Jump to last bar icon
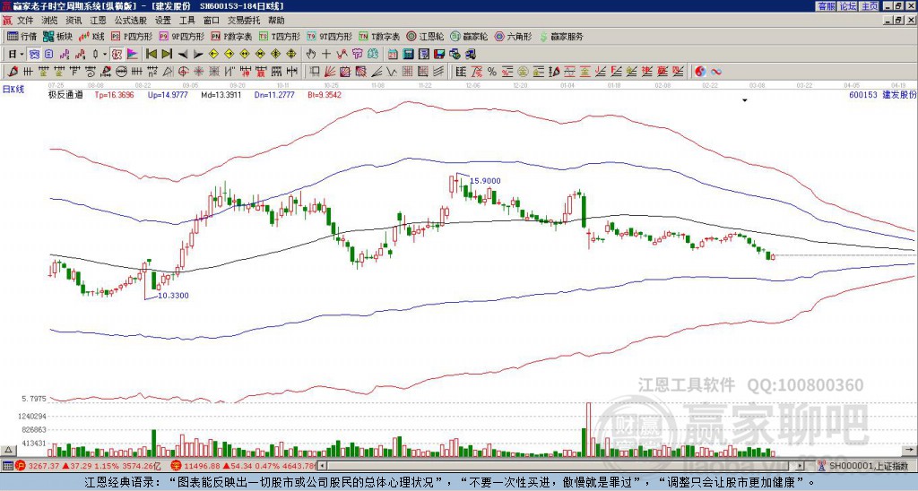The image size is (918, 491). tap(167, 54)
